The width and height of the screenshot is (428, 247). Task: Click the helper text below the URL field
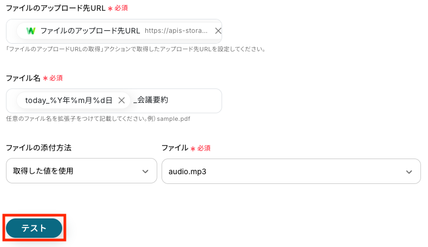click(x=135, y=49)
